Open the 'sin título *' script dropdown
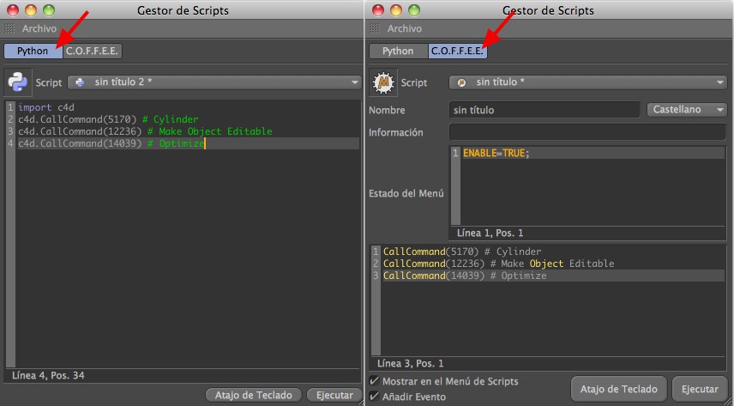The height and width of the screenshot is (406, 734). coord(587,82)
